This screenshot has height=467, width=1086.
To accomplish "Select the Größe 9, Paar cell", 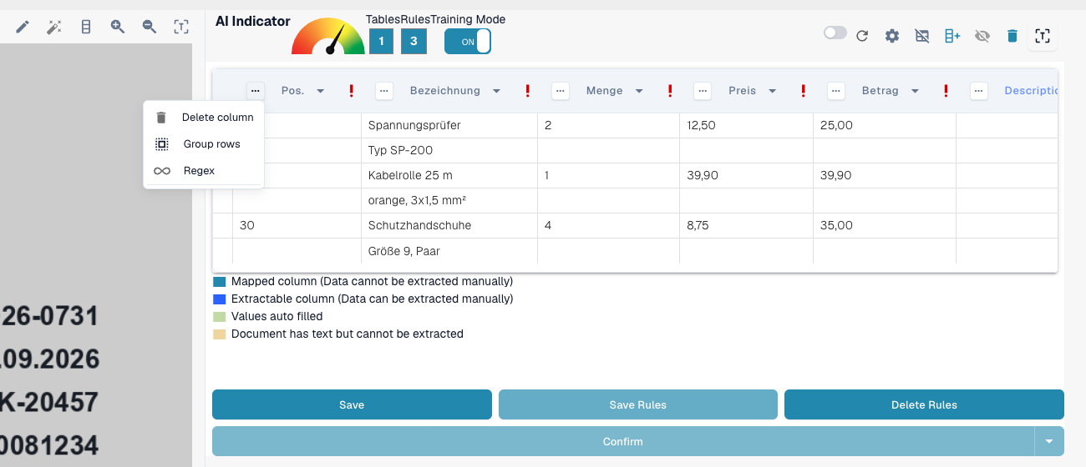I will [x=449, y=251].
